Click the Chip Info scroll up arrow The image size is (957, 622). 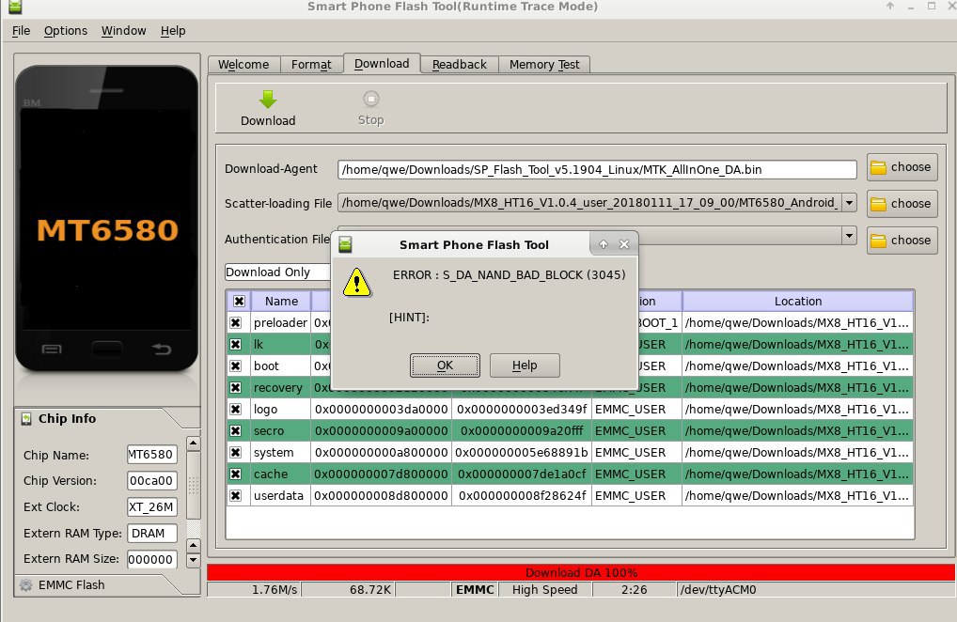point(194,443)
